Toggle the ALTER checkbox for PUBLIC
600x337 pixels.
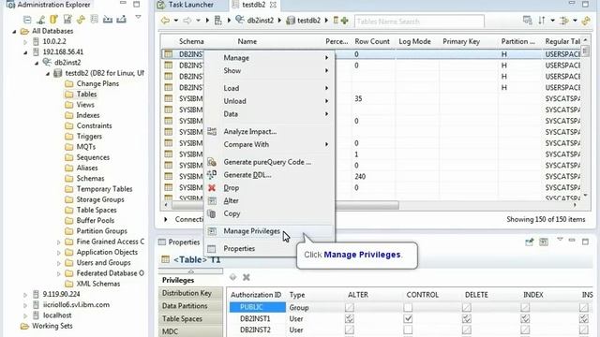(350, 307)
